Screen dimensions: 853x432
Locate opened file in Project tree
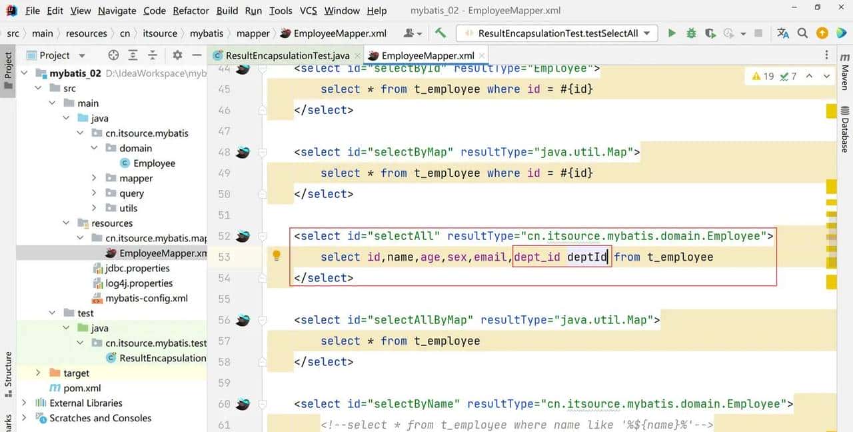coord(113,55)
